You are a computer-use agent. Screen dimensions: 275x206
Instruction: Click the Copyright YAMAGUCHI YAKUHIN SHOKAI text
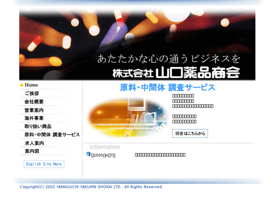click(x=92, y=187)
